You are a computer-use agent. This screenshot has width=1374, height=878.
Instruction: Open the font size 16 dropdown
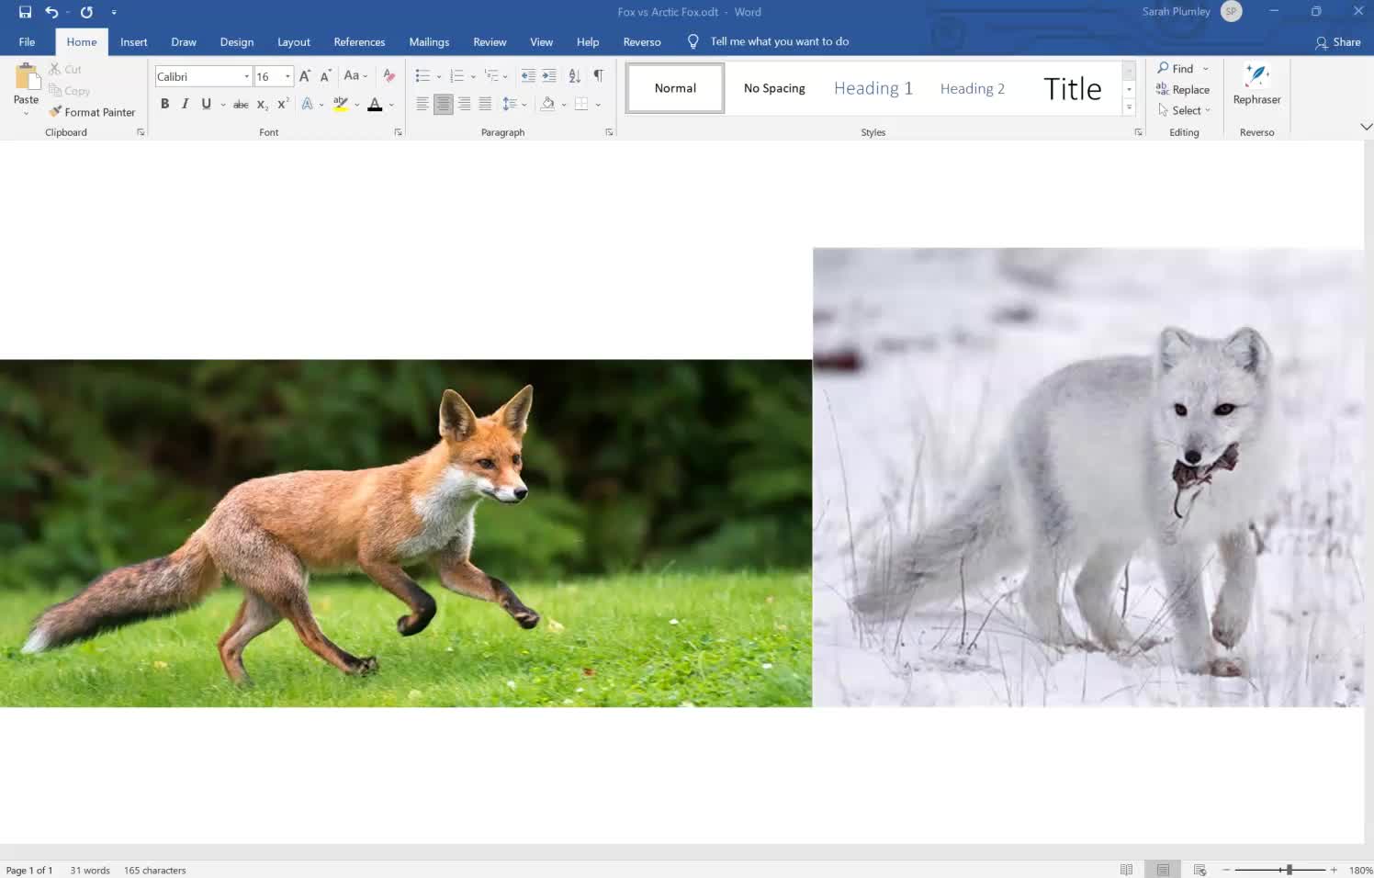click(287, 76)
